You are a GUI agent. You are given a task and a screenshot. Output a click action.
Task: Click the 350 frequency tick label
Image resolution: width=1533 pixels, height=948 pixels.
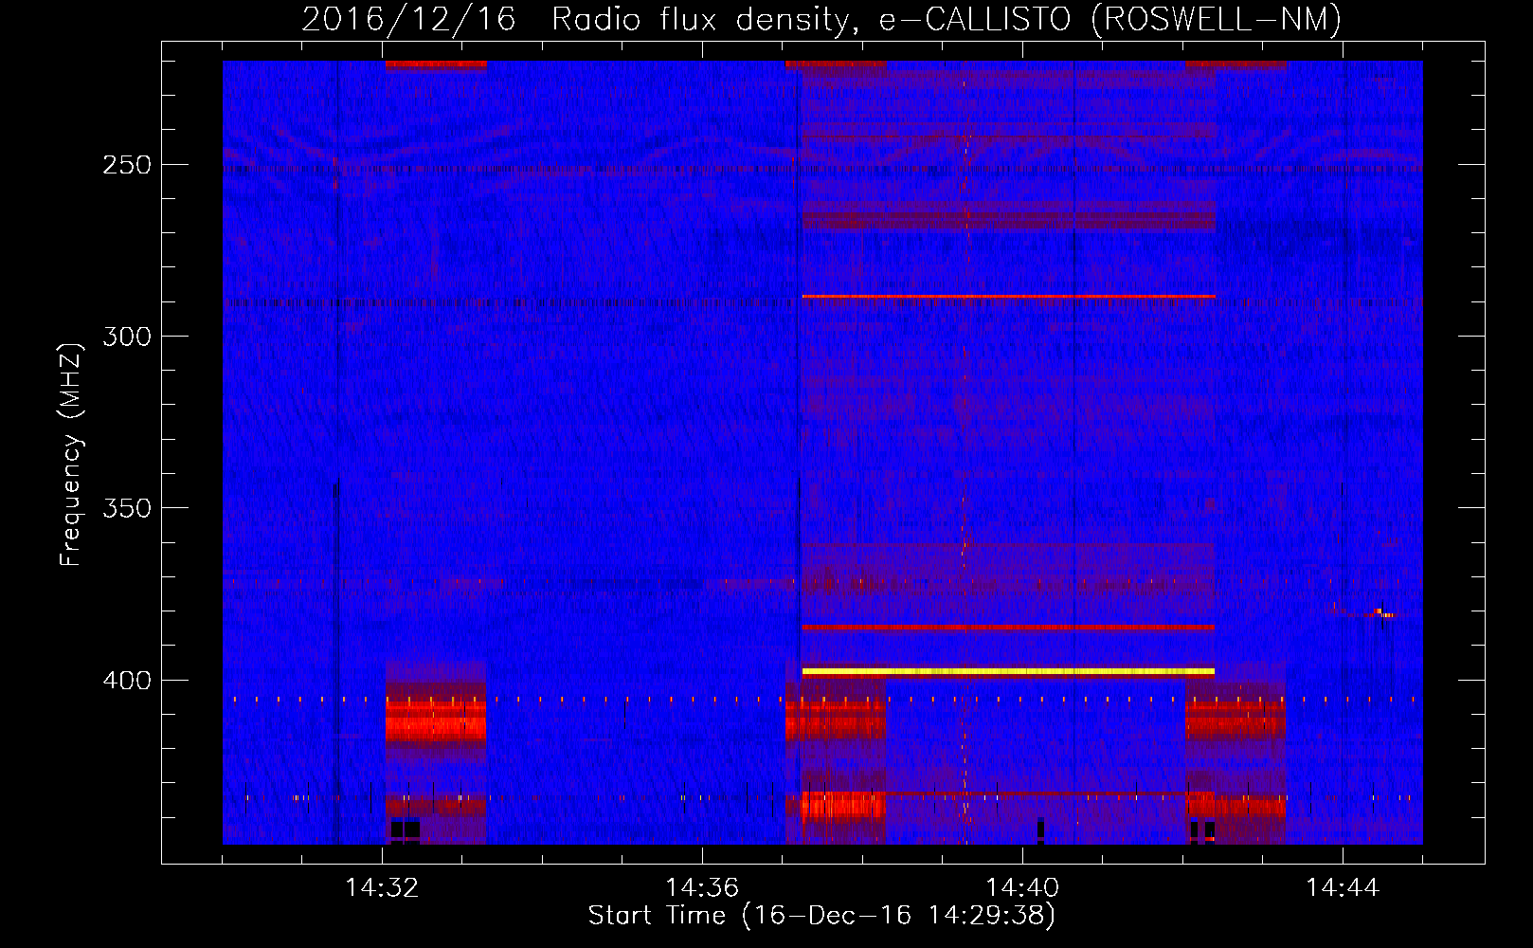[127, 508]
